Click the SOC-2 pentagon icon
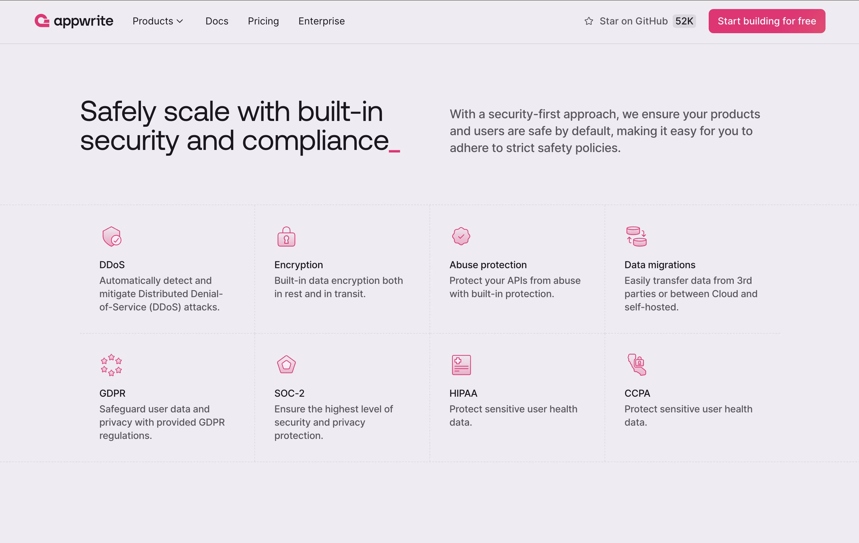 click(x=286, y=365)
